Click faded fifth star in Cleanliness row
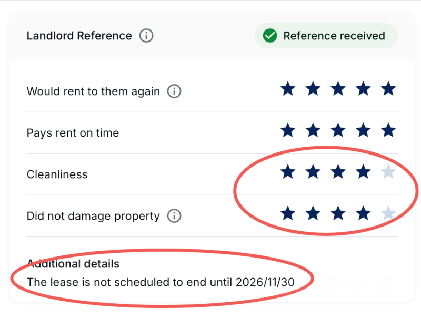 point(388,172)
